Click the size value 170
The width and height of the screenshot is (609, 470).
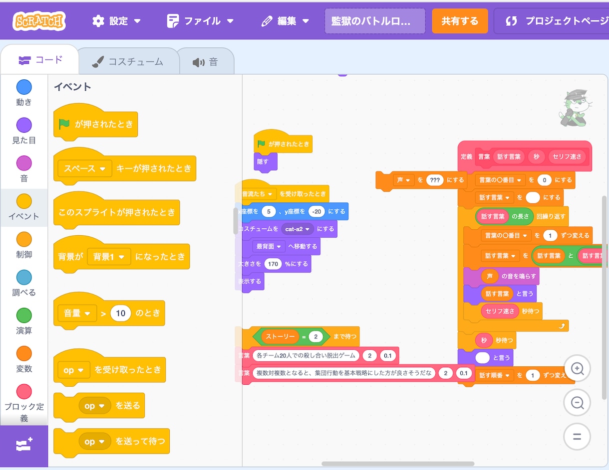(x=273, y=264)
